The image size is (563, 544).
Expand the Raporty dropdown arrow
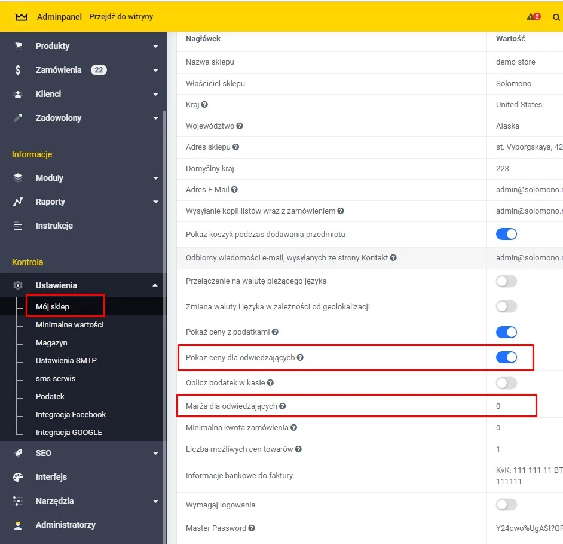[155, 202]
